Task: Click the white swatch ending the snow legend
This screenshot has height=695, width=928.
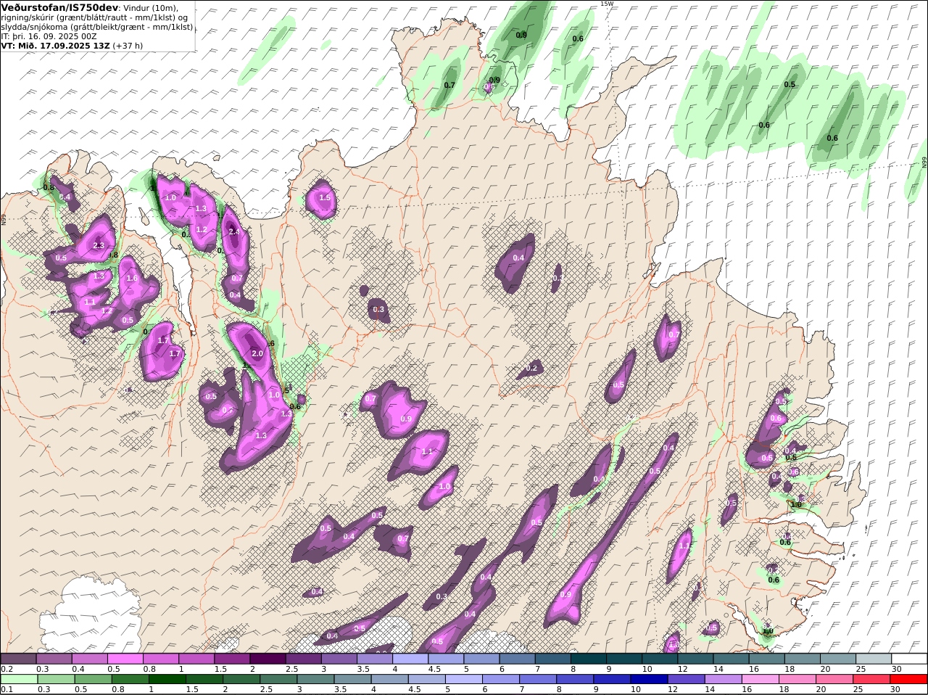Action: tap(909, 659)
